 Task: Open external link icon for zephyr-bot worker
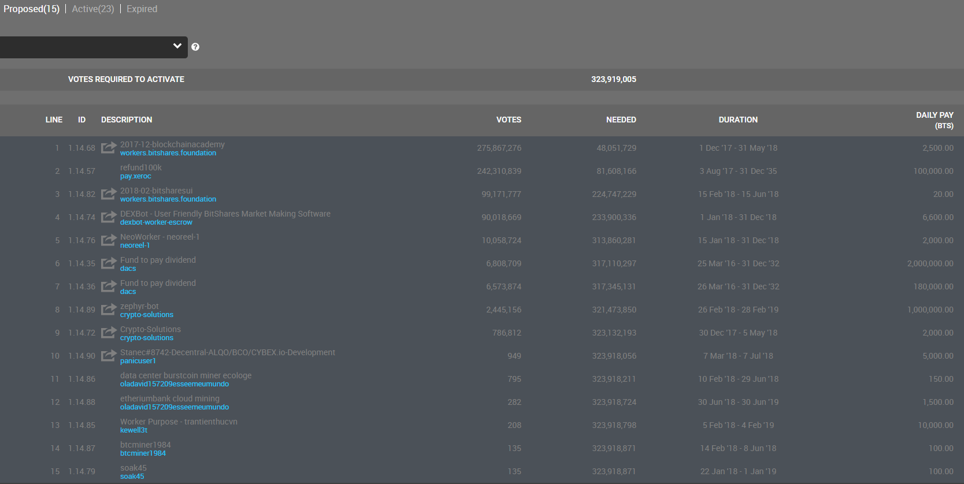(109, 310)
